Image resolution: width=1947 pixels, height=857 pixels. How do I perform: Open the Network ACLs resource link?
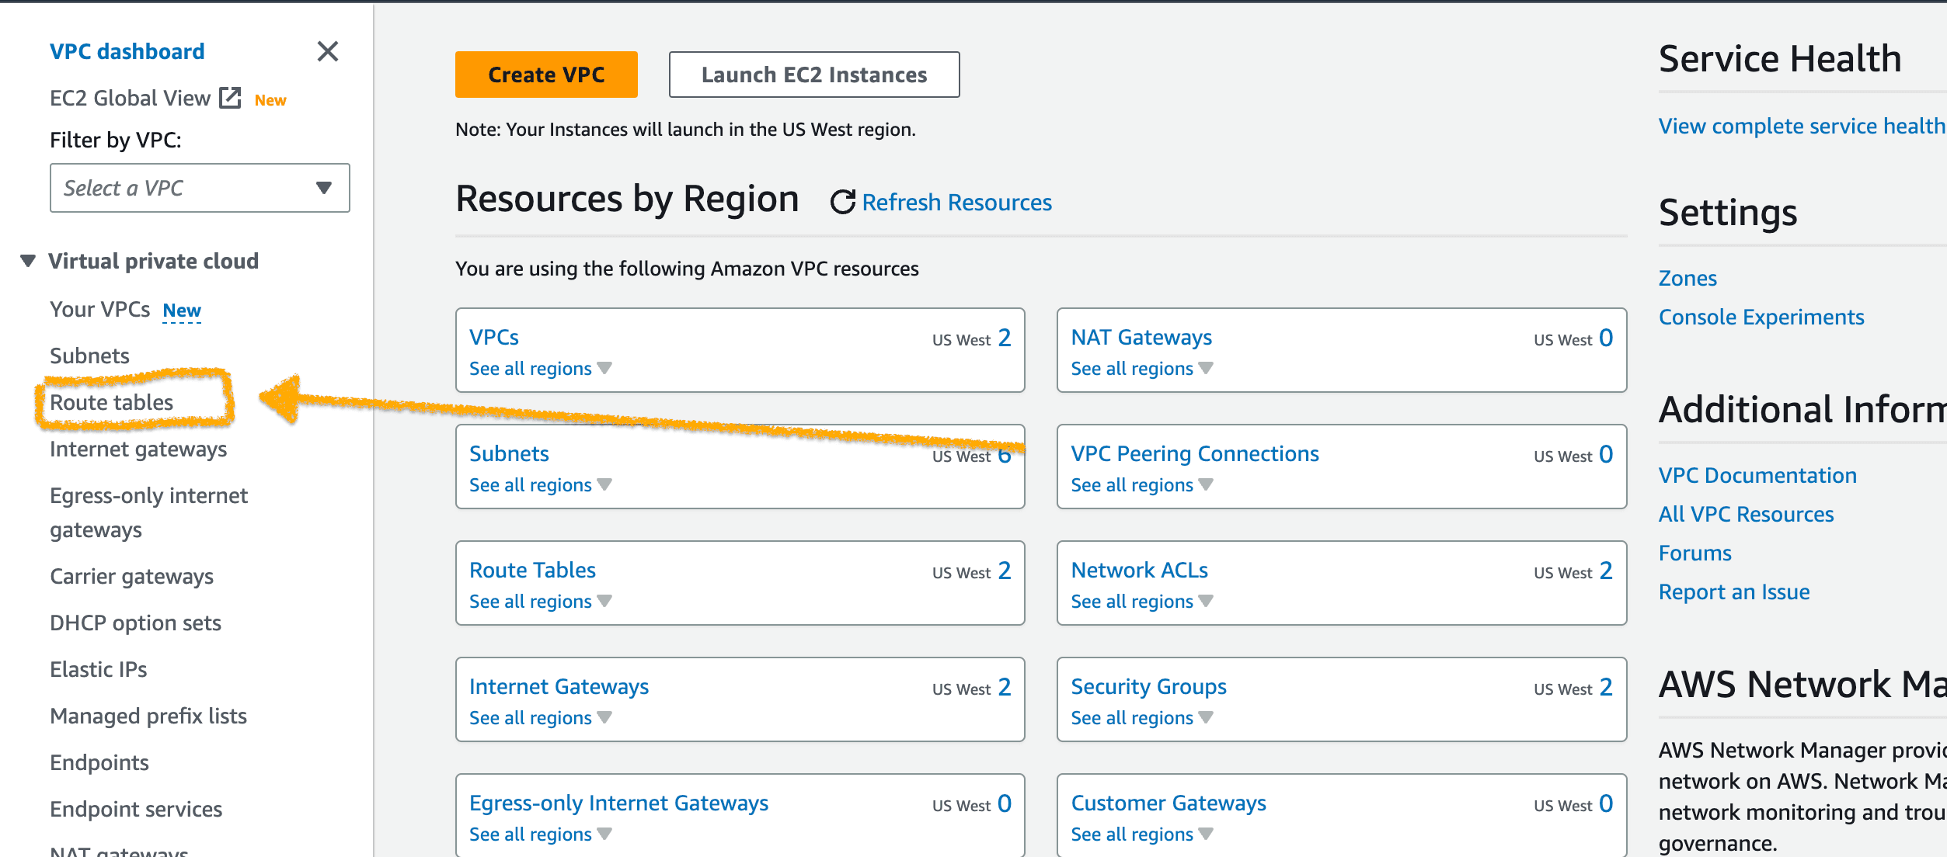[x=1139, y=570]
